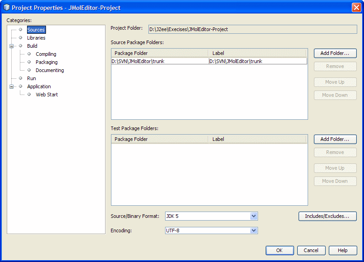
Task: Click the Project Properties title bar cube icon
Action: tap(6, 7)
